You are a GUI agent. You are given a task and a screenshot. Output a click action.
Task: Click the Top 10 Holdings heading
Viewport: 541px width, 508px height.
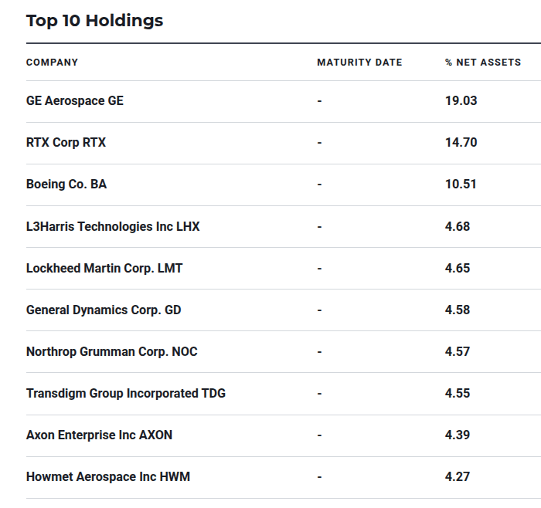[x=94, y=21]
